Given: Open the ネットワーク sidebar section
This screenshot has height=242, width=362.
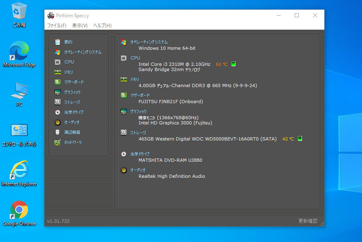Looking at the screenshot, I should pyautogui.click(x=73, y=142).
